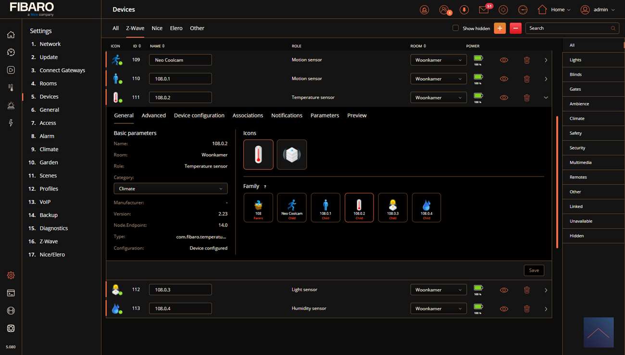Click the Save button

[534, 270]
